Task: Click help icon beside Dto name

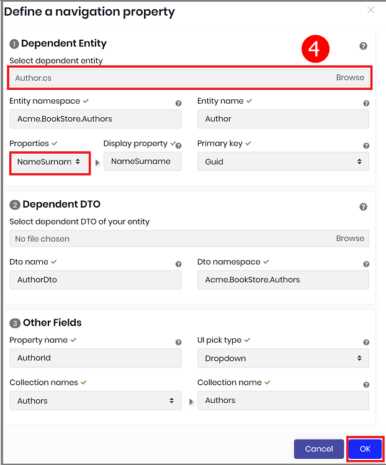Action: click(178, 264)
